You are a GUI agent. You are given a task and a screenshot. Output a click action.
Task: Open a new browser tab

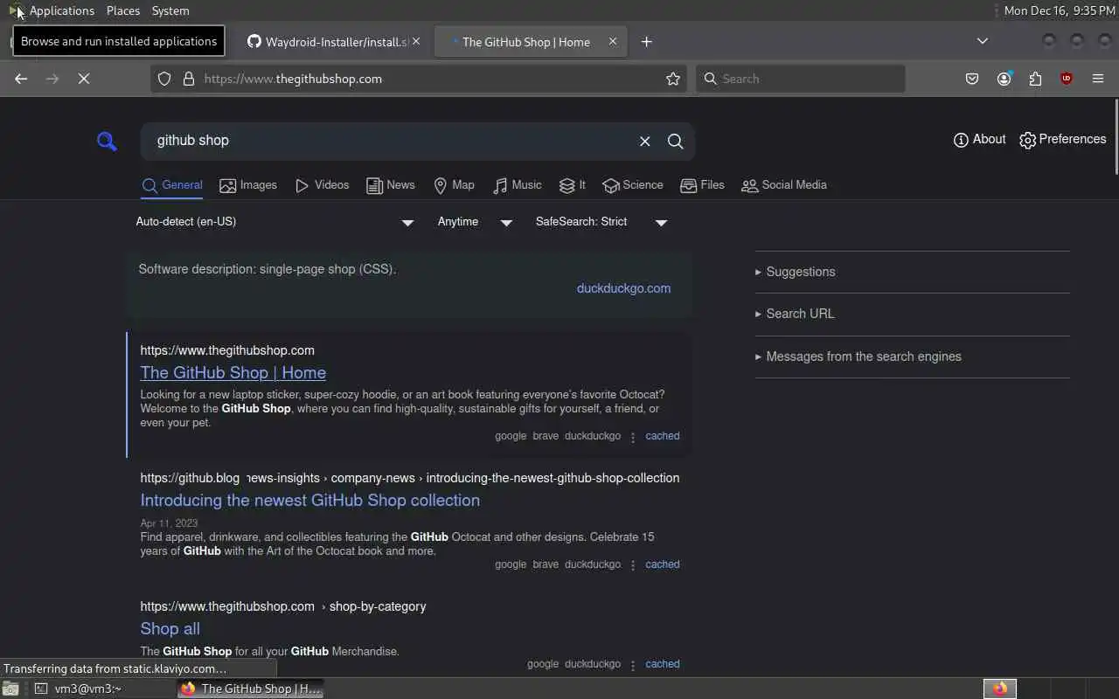tap(647, 42)
